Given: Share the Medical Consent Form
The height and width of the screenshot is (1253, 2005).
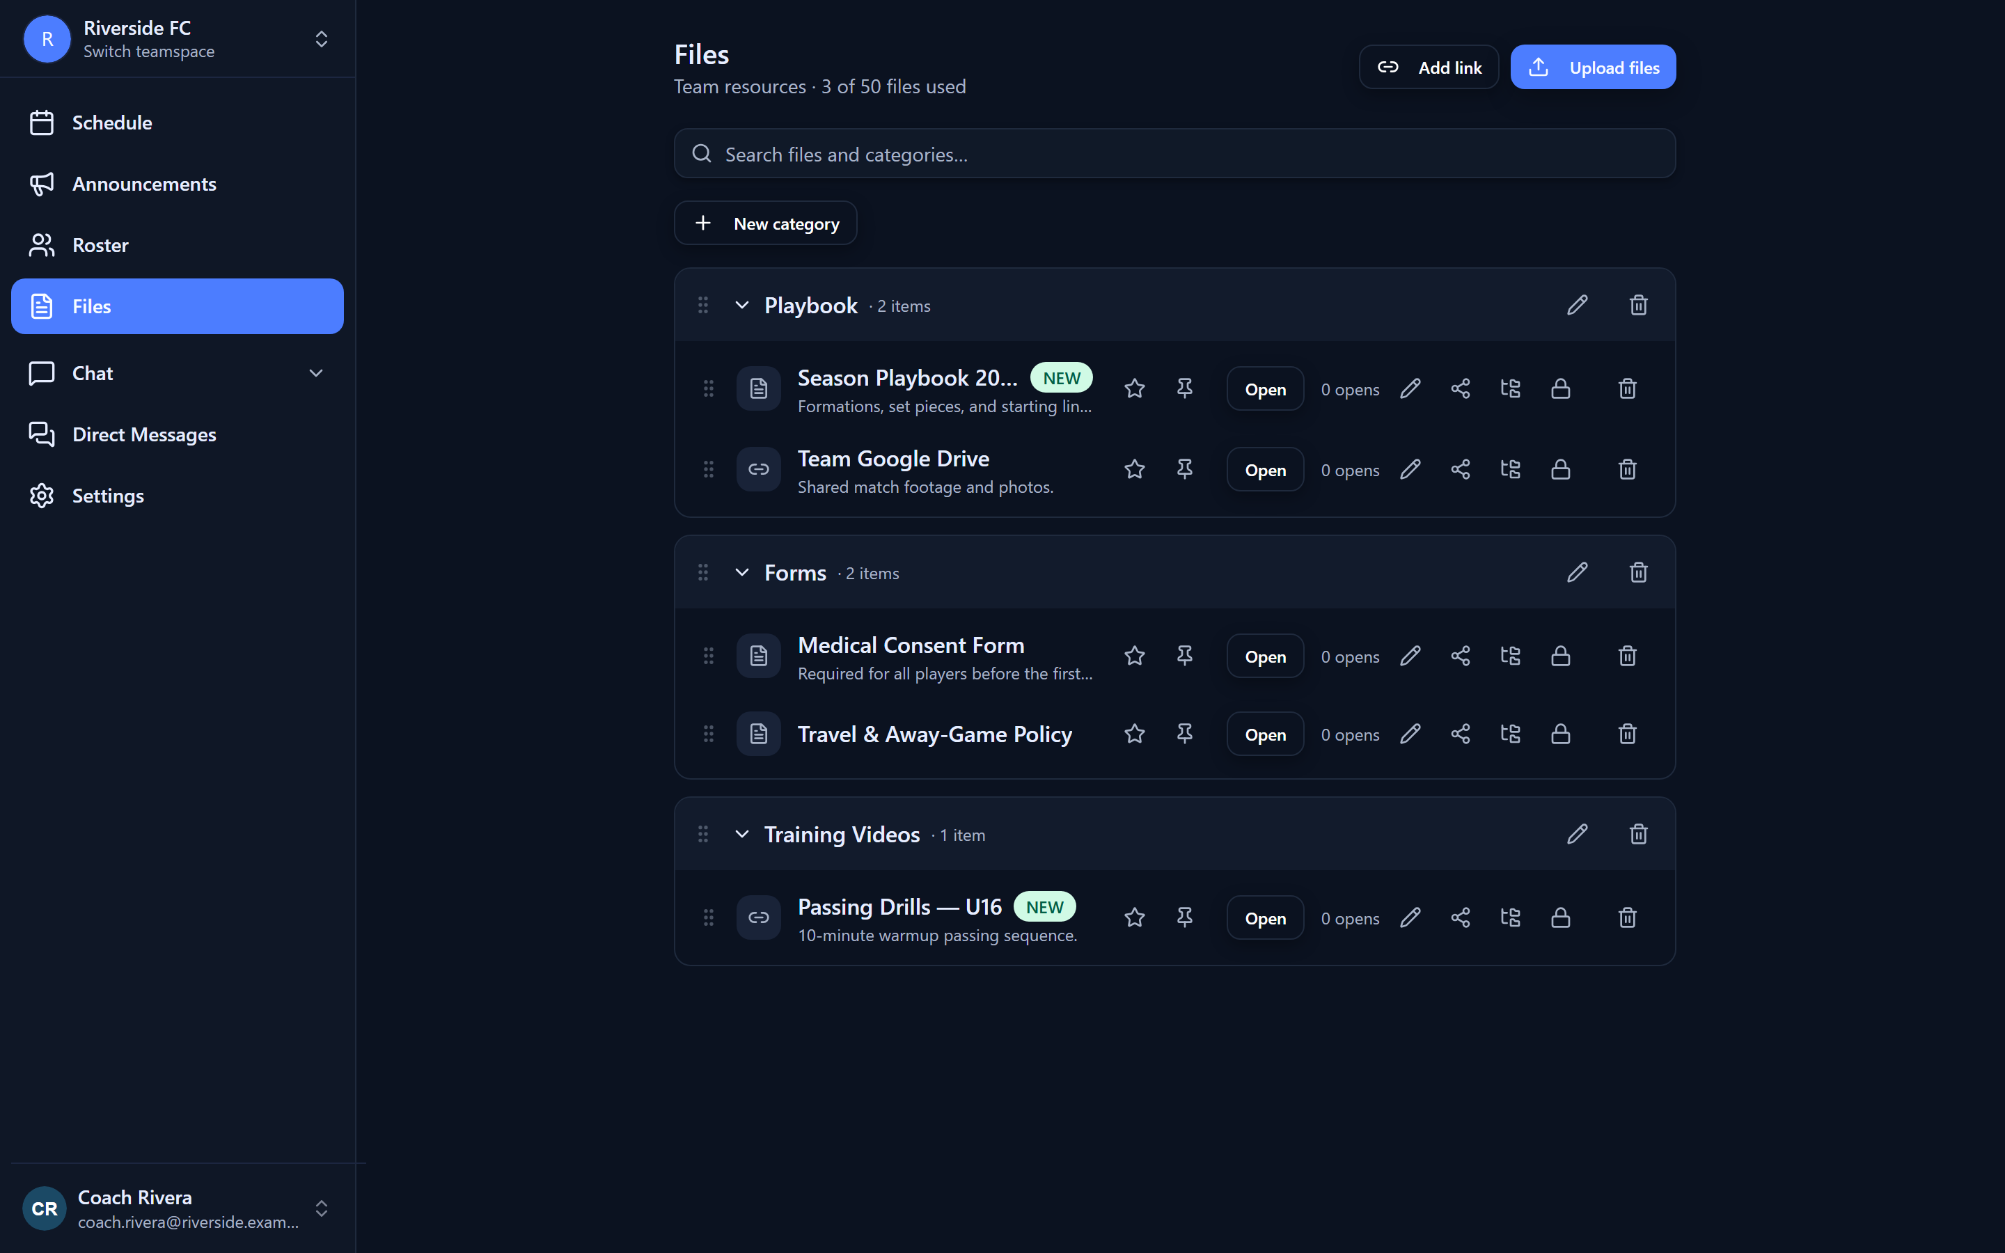Looking at the screenshot, I should (1461, 656).
